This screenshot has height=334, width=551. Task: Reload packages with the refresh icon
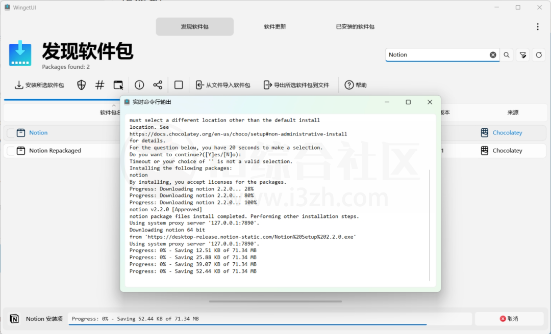pos(539,54)
